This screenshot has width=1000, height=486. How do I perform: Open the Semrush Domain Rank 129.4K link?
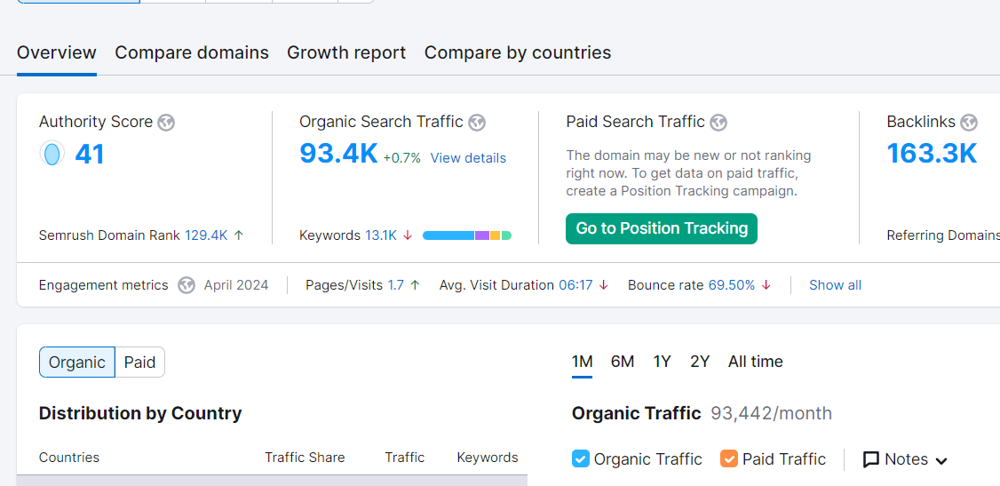206,235
